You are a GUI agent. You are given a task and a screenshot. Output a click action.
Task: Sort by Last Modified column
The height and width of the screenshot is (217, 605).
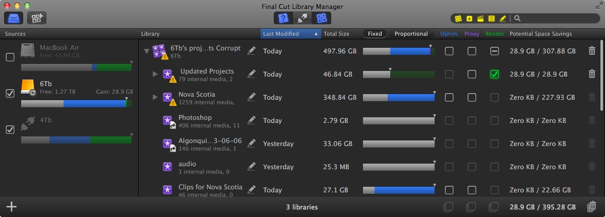pyautogui.click(x=291, y=34)
